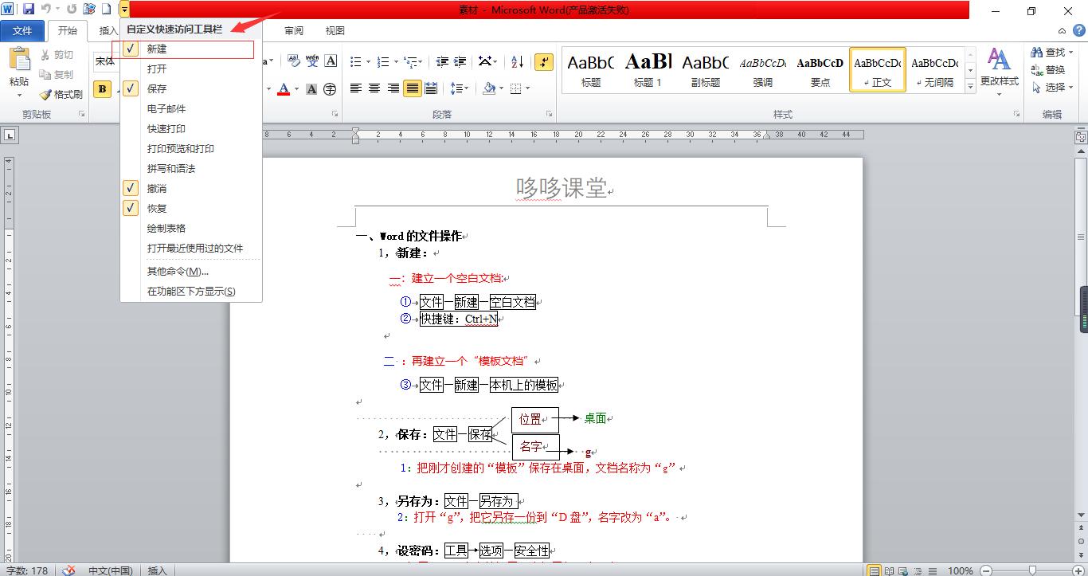This screenshot has height=576, width=1088.
Task: Open the Numbered List dropdown arrow
Action: [394, 61]
